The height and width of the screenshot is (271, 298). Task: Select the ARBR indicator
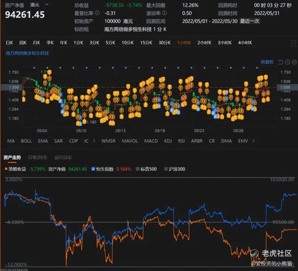(x=197, y=141)
